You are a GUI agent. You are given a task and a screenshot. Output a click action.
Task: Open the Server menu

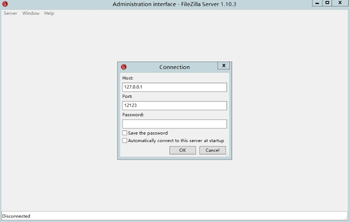tap(11, 13)
